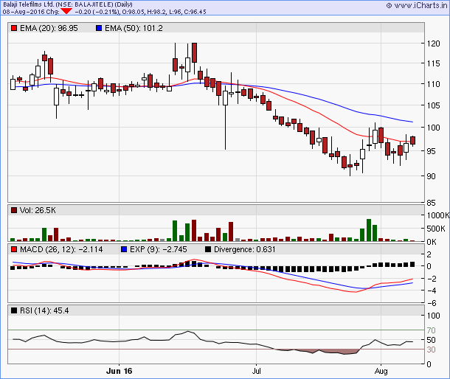This screenshot has width=450, height=379.
Task: Click the tallest green volume bar near August
Action: click(x=369, y=230)
